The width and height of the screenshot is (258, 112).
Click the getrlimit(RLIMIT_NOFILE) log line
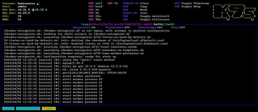(x=65, y=73)
